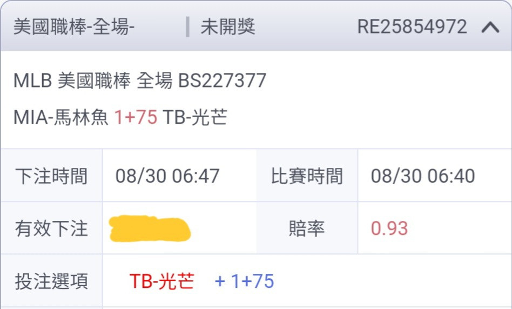This screenshot has height=309, width=512.
Task: Click the vertical divider in header bar
Action: click(187, 27)
